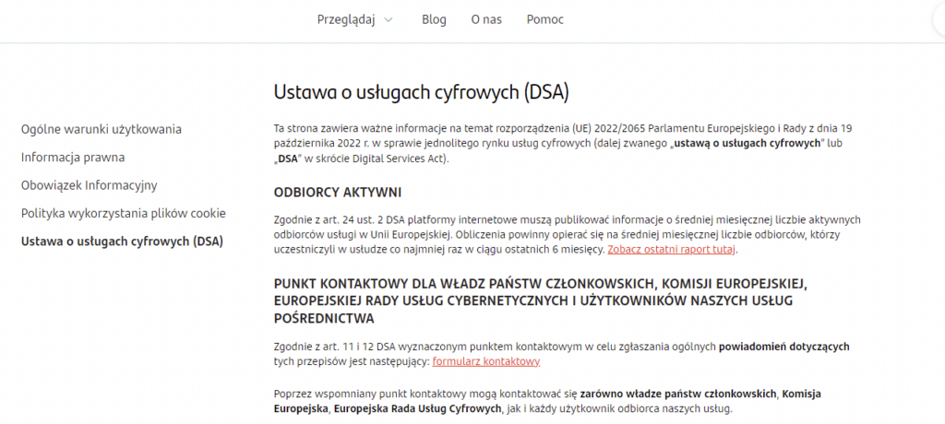Open the Pomoc help page
Image resolution: width=945 pixels, height=424 pixels.
point(544,19)
